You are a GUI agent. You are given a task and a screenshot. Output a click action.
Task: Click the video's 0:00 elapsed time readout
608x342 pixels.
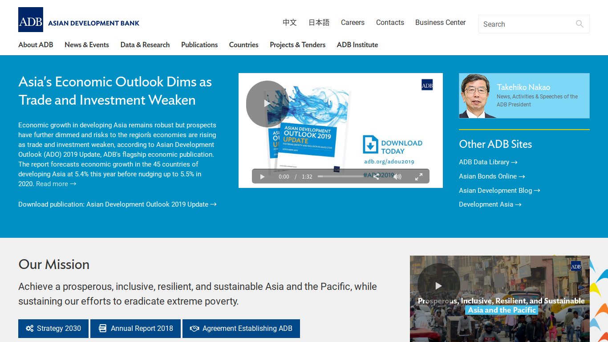tap(284, 177)
